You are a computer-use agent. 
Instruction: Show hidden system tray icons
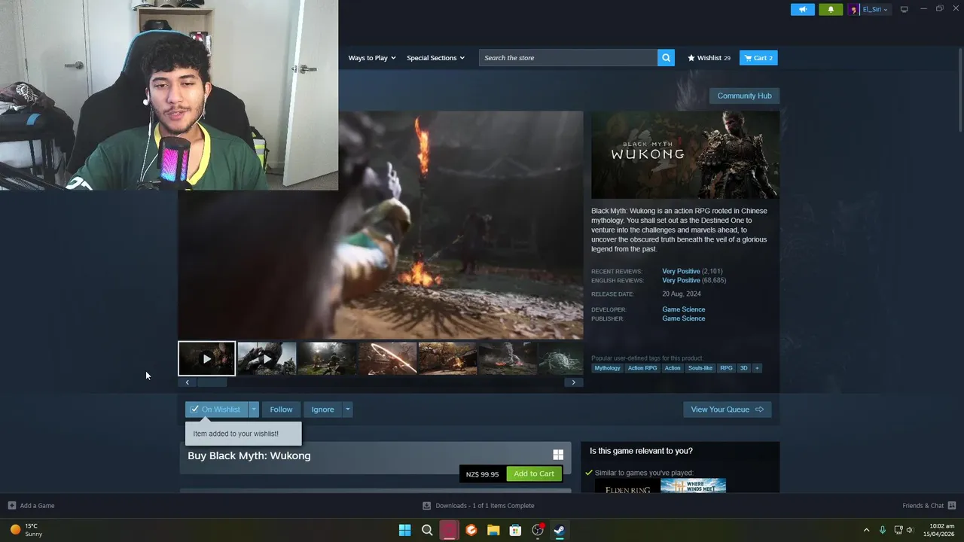click(x=866, y=530)
